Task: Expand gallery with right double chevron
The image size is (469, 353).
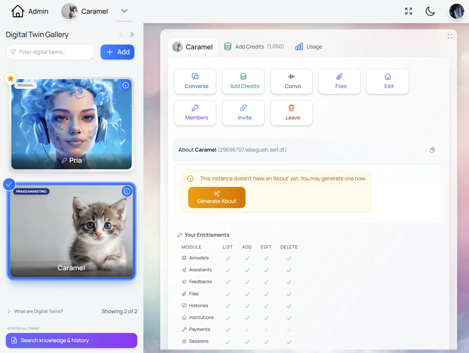Action: click(132, 34)
